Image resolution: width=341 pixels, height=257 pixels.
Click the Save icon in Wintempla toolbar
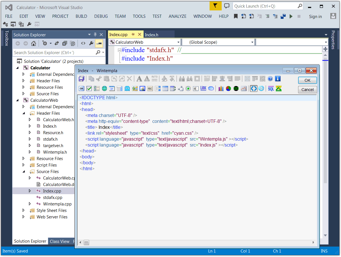point(81,79)
